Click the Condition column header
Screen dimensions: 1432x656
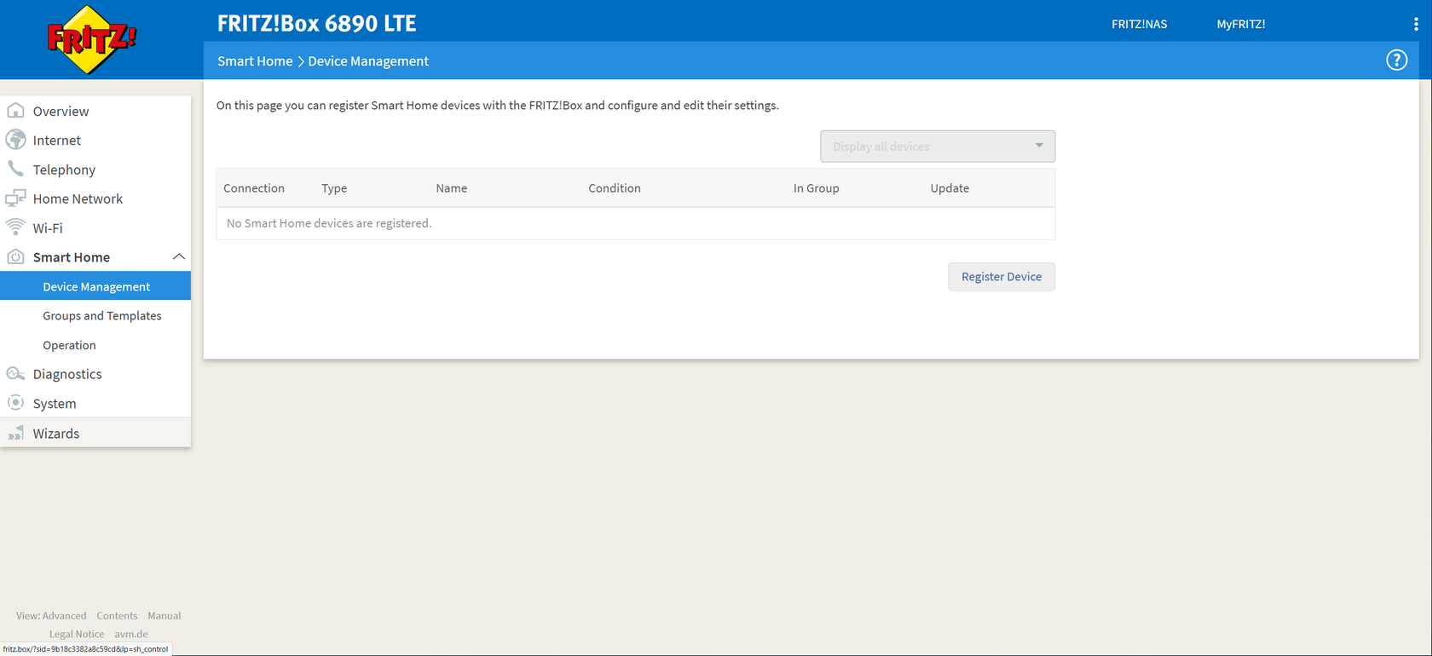[x=615, y=188]
